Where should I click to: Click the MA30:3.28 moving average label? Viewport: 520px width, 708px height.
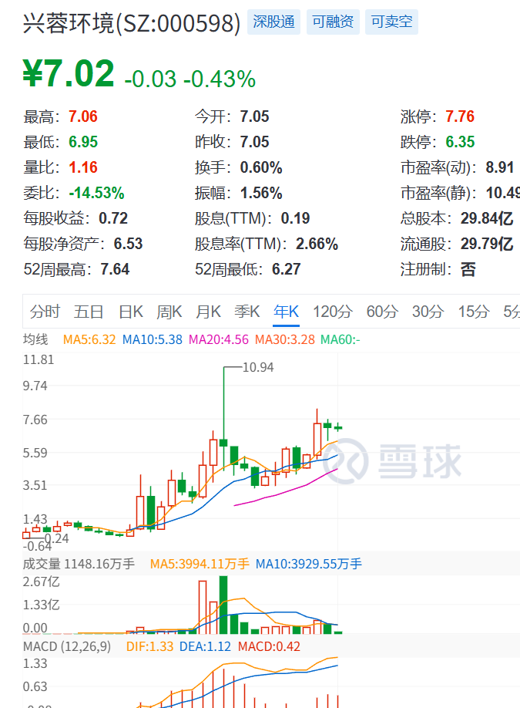tap(285, 339)
